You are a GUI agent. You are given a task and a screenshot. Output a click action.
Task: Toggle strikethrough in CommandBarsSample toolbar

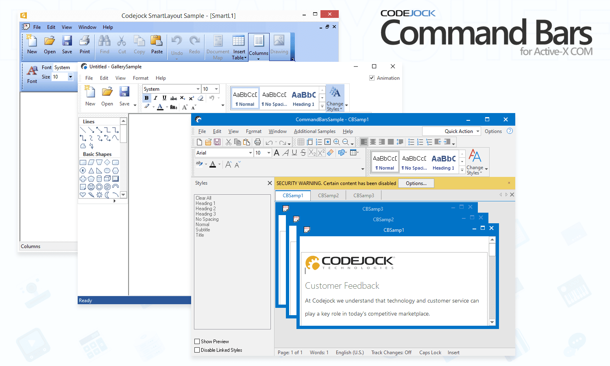coord(303,152)
